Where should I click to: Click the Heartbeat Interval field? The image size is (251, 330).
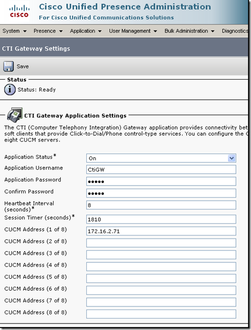[161, 205]
